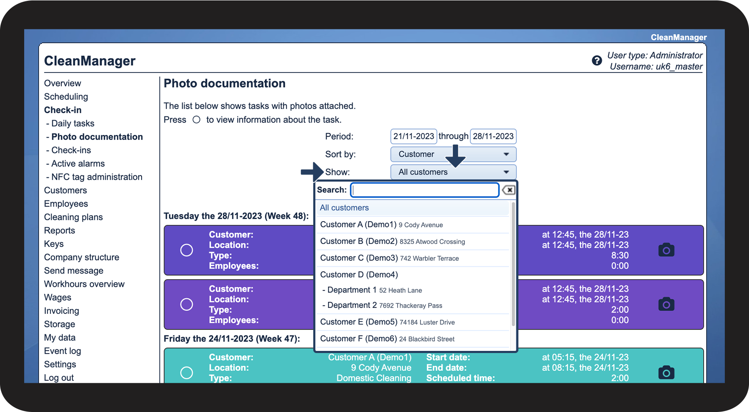Click the Log out link
Image resolution: width=749 pixels, height=412 pixels.
59,378
